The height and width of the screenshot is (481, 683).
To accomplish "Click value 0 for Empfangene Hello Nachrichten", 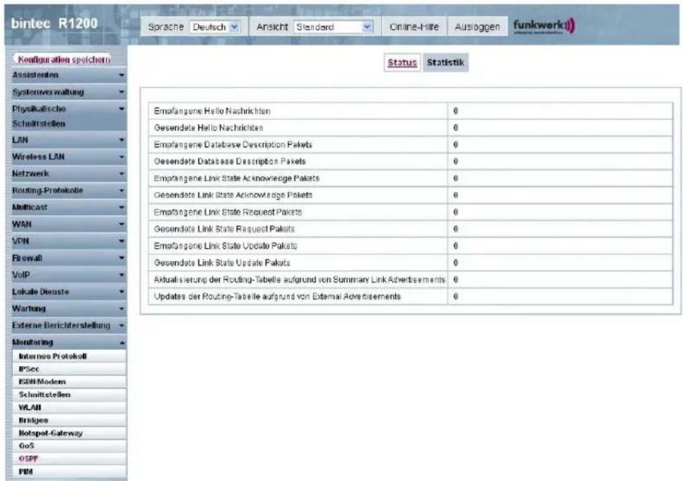I will pyautogui.click(x=455, y=111).
